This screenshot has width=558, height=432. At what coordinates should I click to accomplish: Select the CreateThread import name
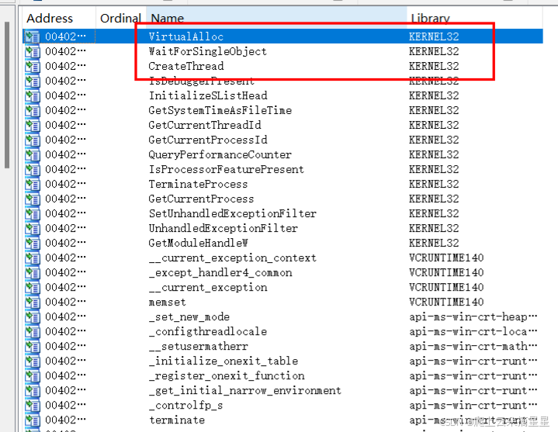click(186, 66)
